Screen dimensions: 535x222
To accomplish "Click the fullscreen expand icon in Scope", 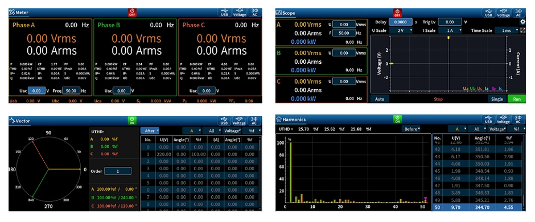I will [522, 30].
